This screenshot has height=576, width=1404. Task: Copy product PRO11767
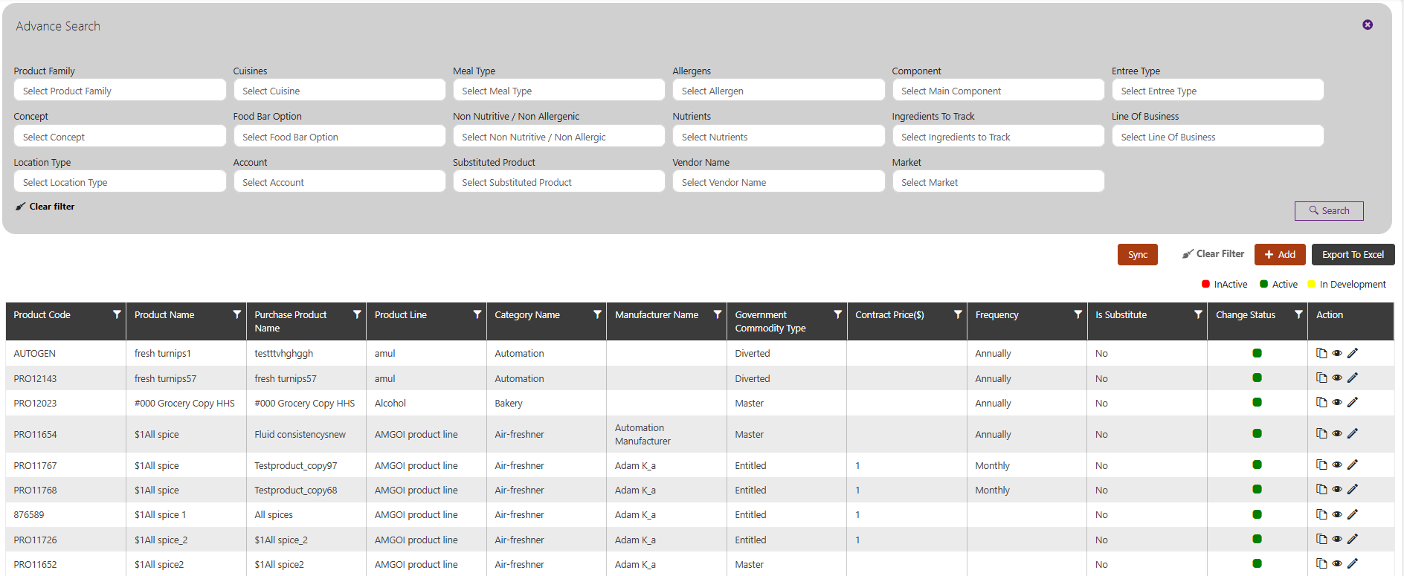pyautogui.click(x=1321, y=465)
